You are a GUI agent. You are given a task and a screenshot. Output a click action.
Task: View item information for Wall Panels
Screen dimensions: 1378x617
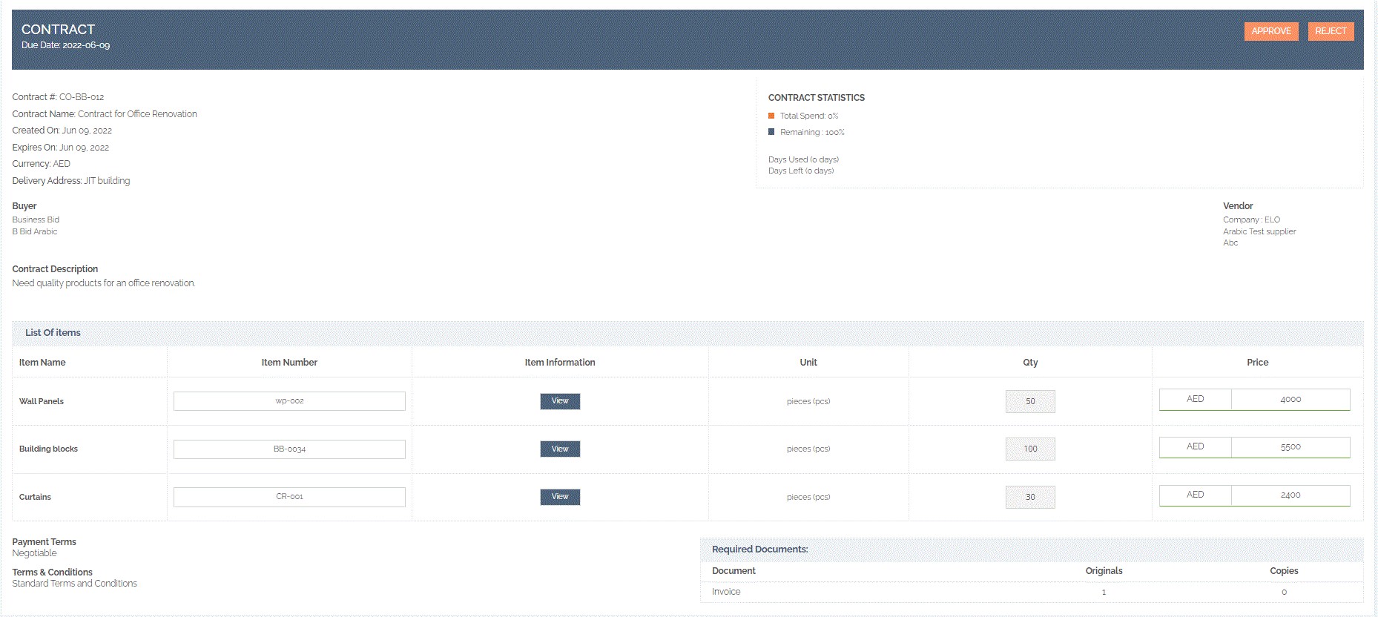[x=560, y=401]
